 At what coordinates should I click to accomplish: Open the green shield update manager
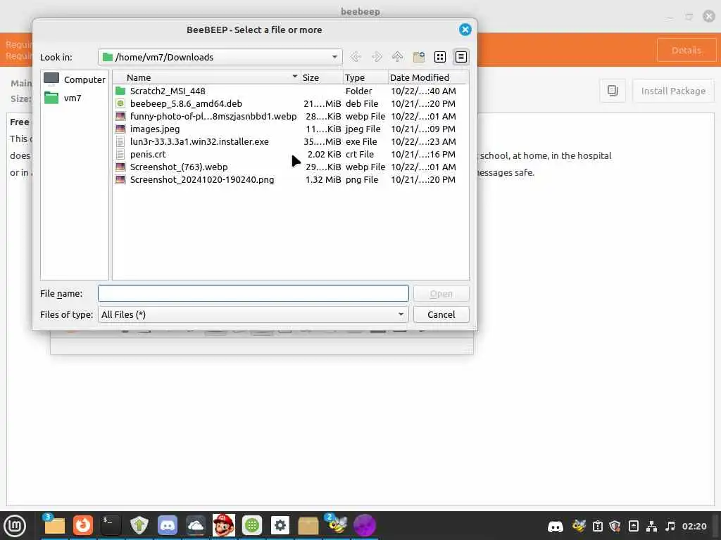139,525
